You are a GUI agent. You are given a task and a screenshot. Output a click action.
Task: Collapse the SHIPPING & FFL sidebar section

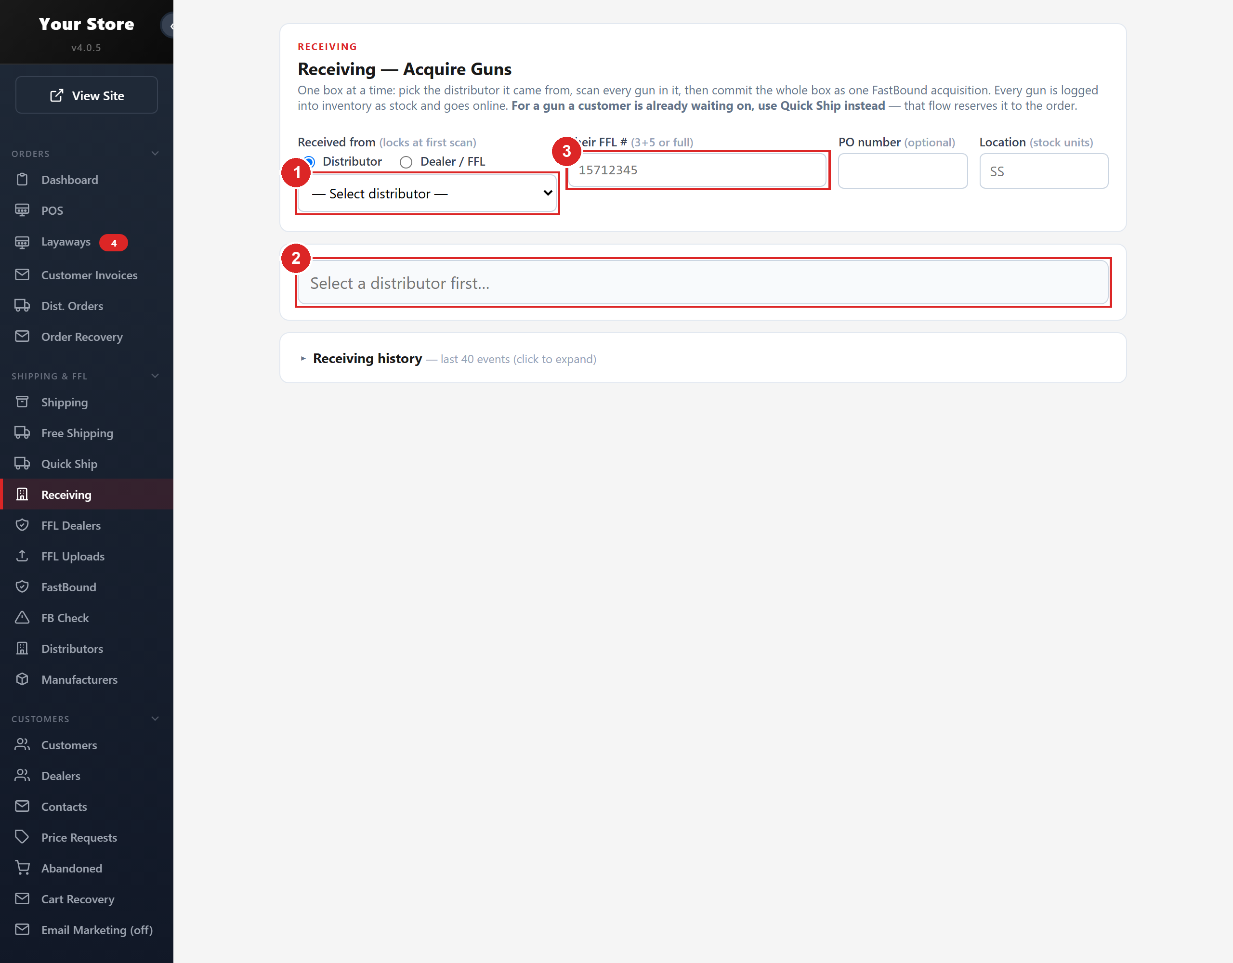coord(155,376)
